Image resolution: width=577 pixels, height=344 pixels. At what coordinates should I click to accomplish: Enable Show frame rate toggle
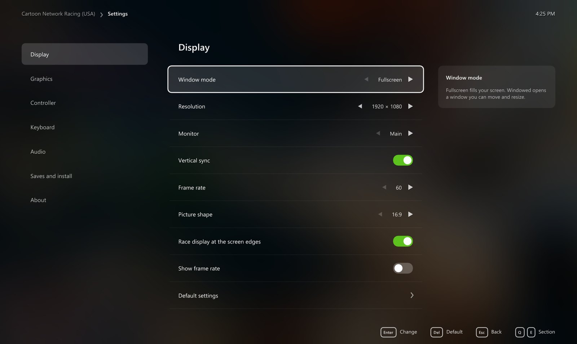(x=403, y=268)
